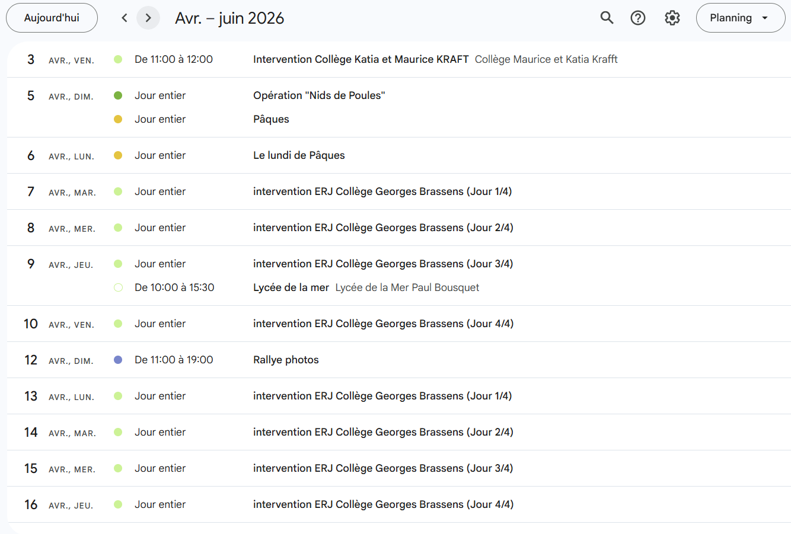Screen dimensions: 791x534
Task: Advance to next period with right chevron
Action: (x=148, y=18)
